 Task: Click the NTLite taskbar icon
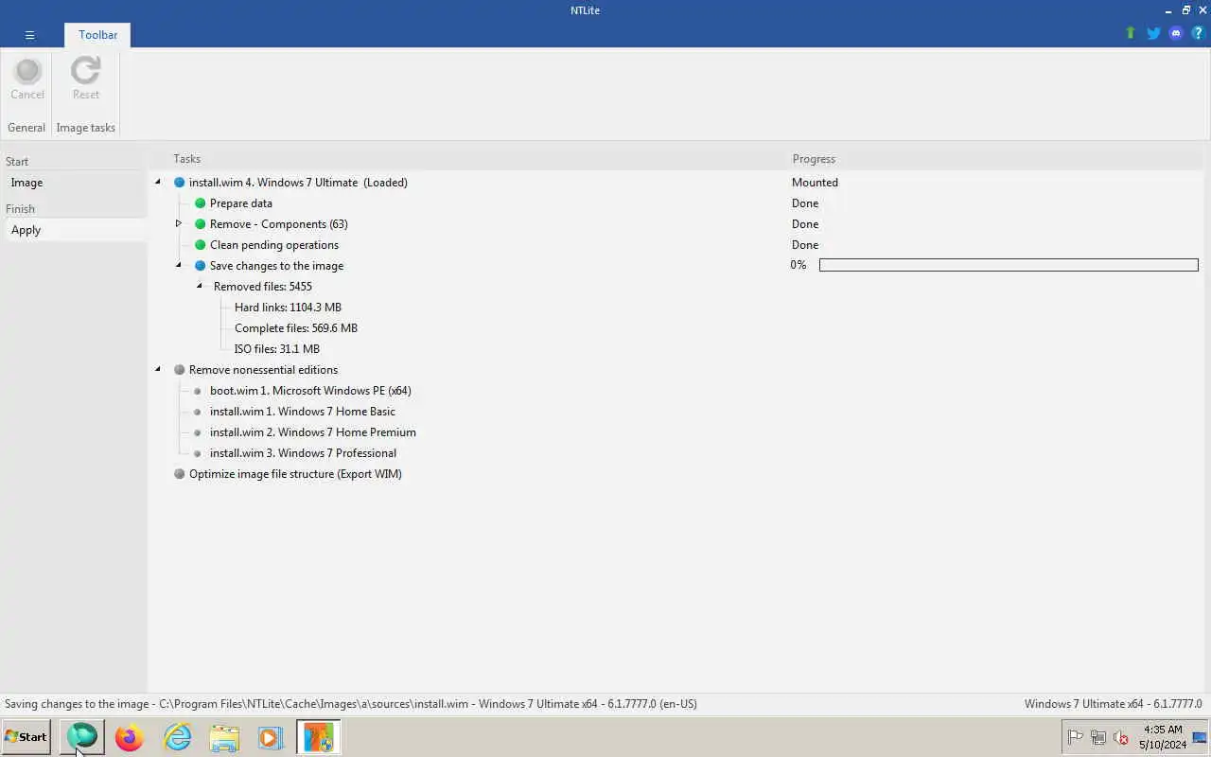319,737
